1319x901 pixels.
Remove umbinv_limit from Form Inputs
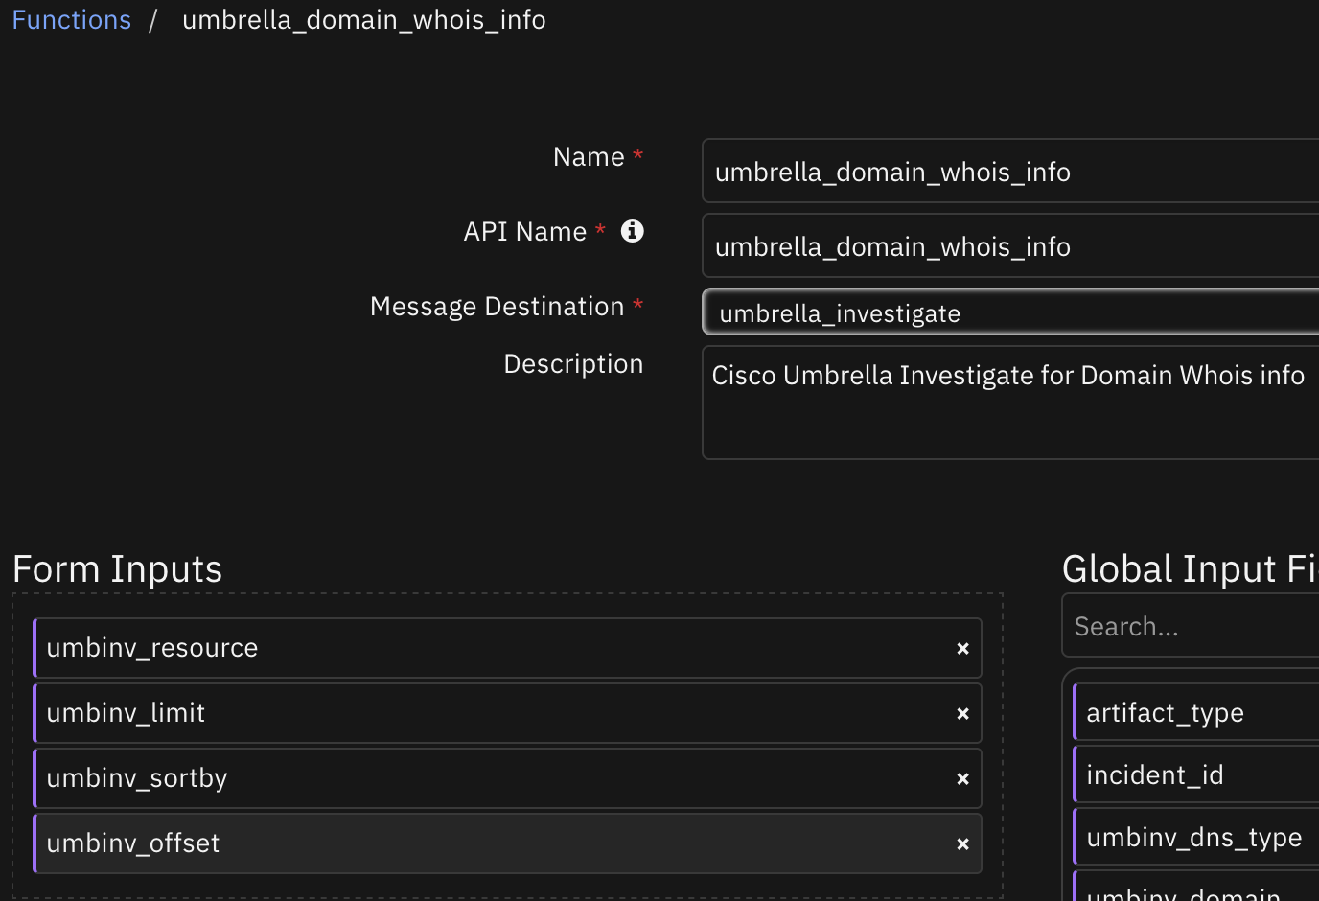tap(962, 714)
